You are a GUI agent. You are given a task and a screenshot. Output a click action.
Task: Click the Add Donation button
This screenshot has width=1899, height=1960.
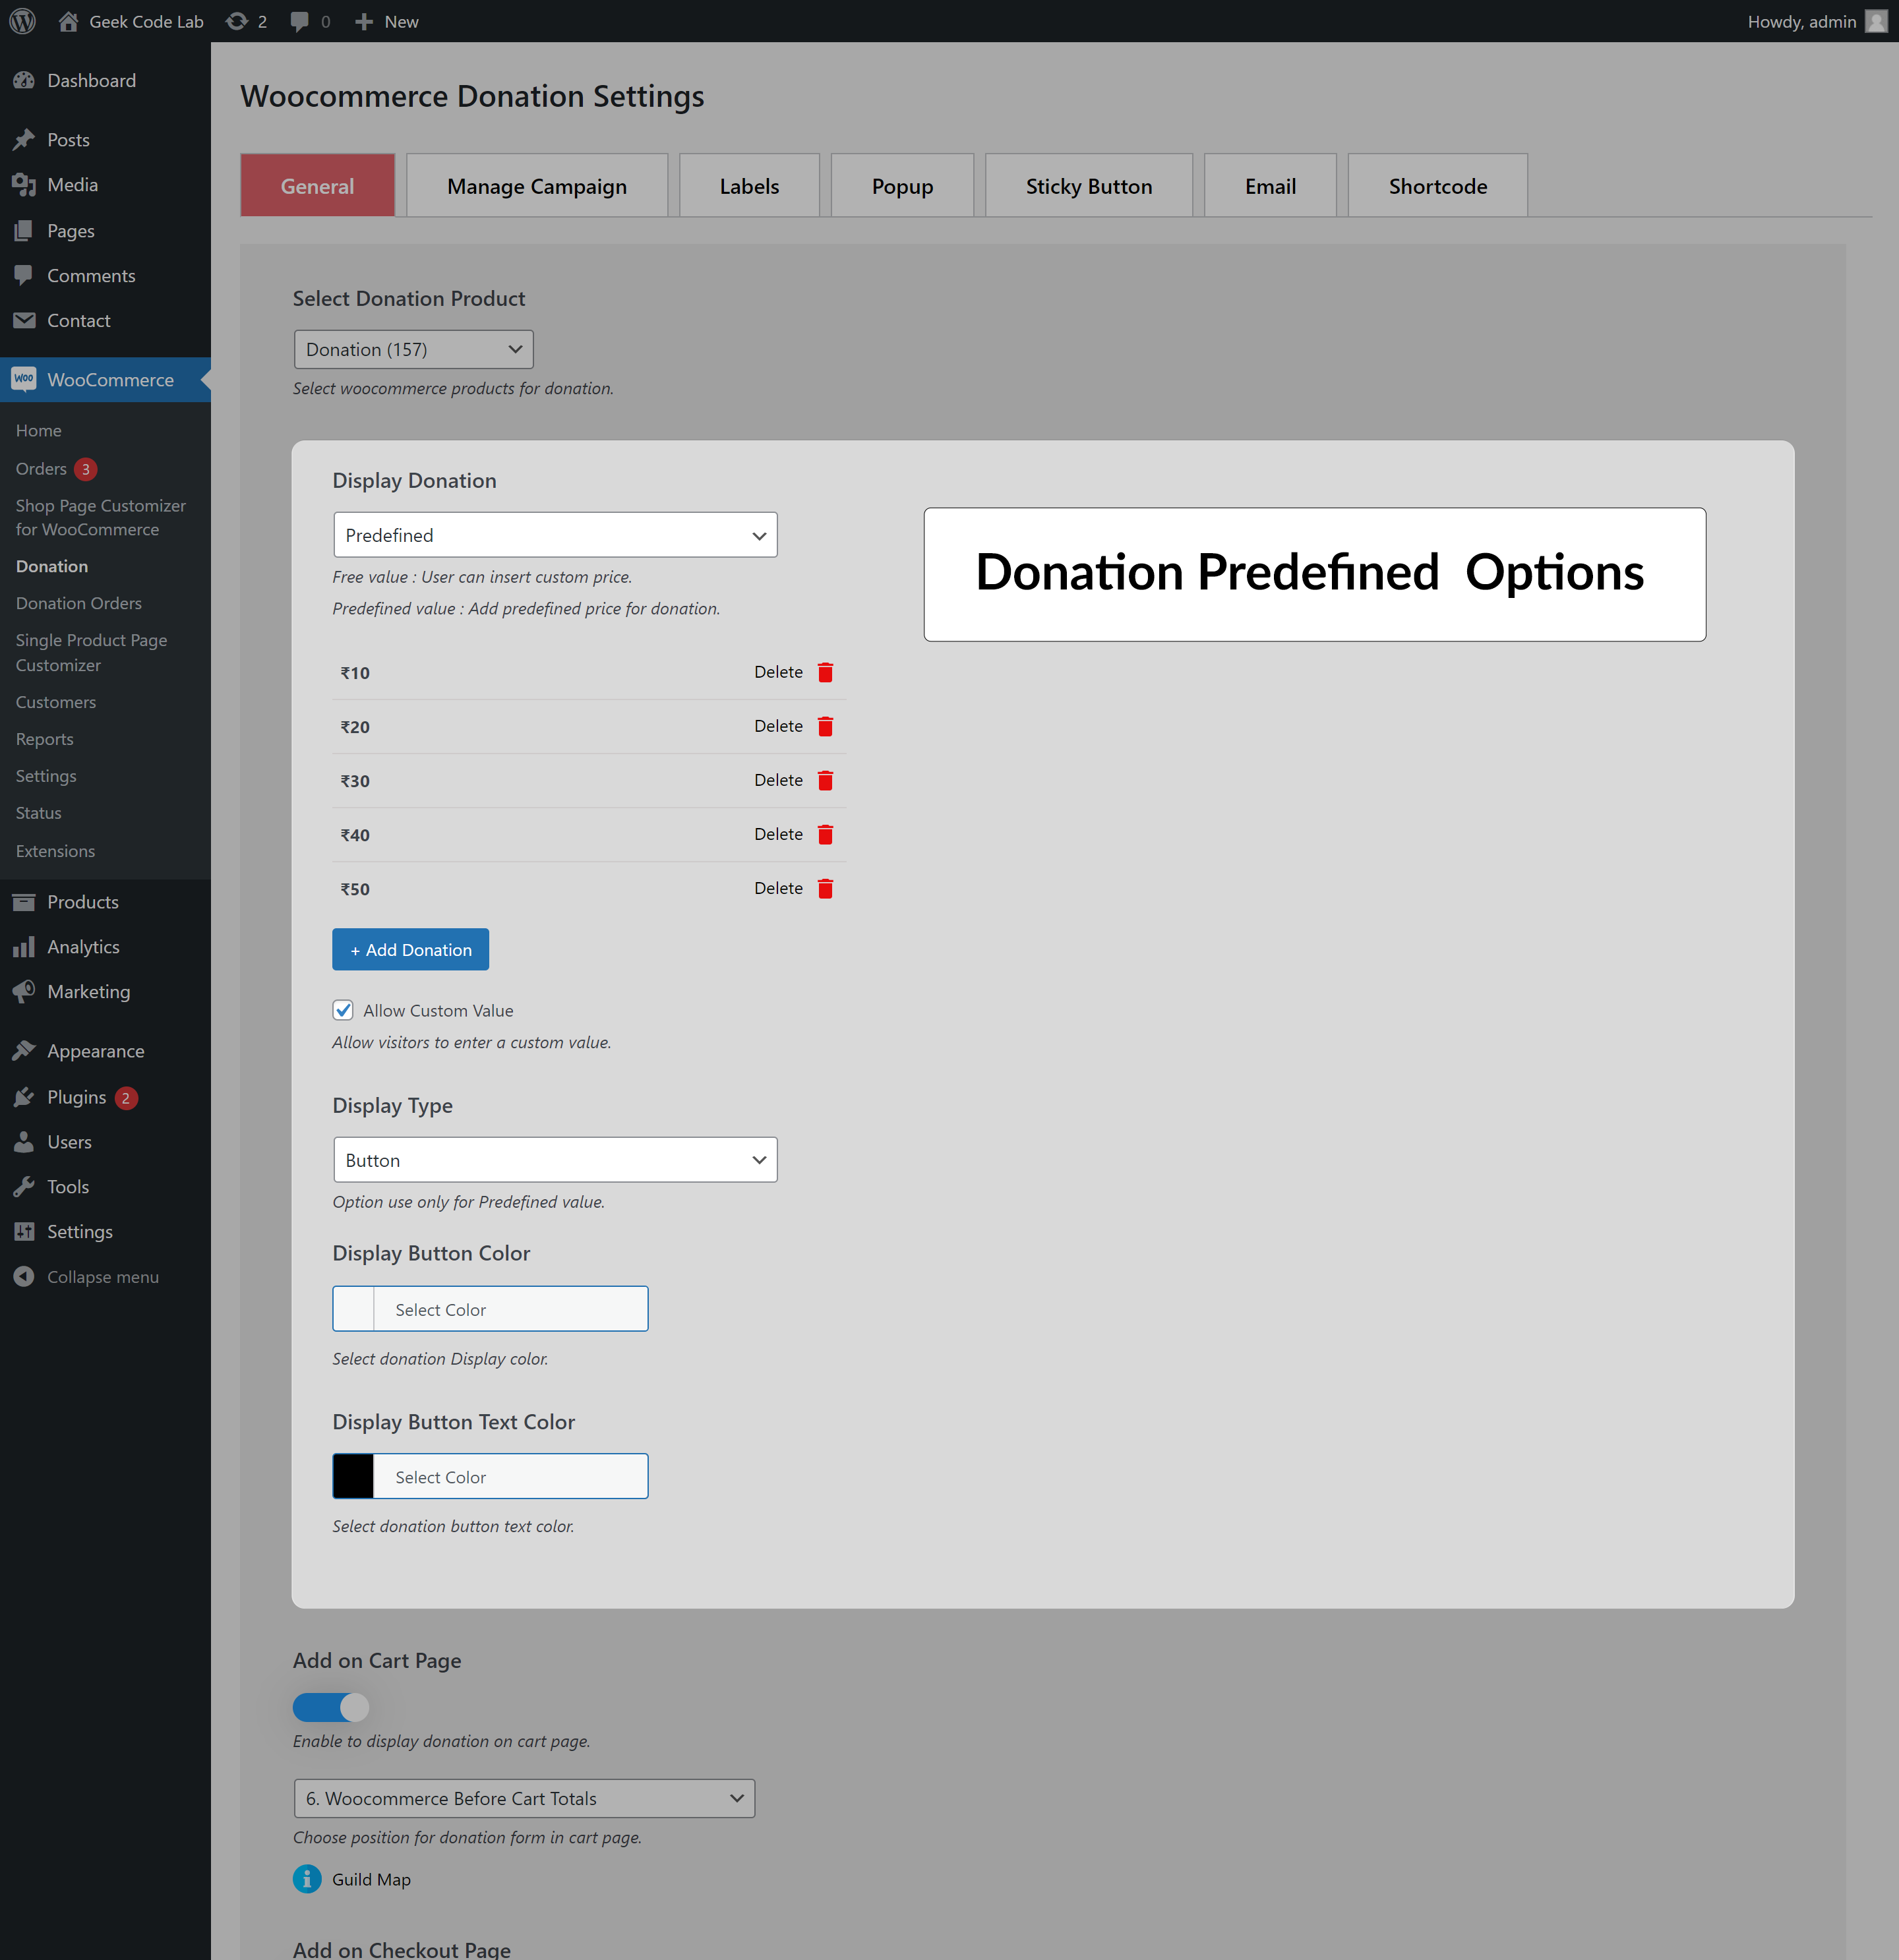[x=411, y=949]
